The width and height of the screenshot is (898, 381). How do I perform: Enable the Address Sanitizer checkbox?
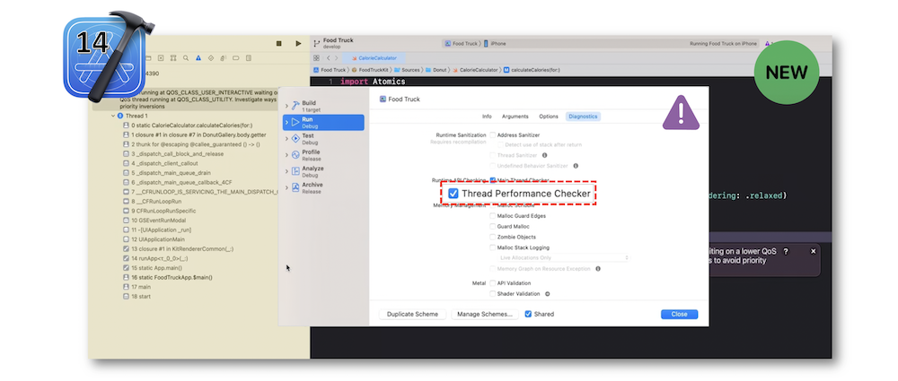[492, 135]
